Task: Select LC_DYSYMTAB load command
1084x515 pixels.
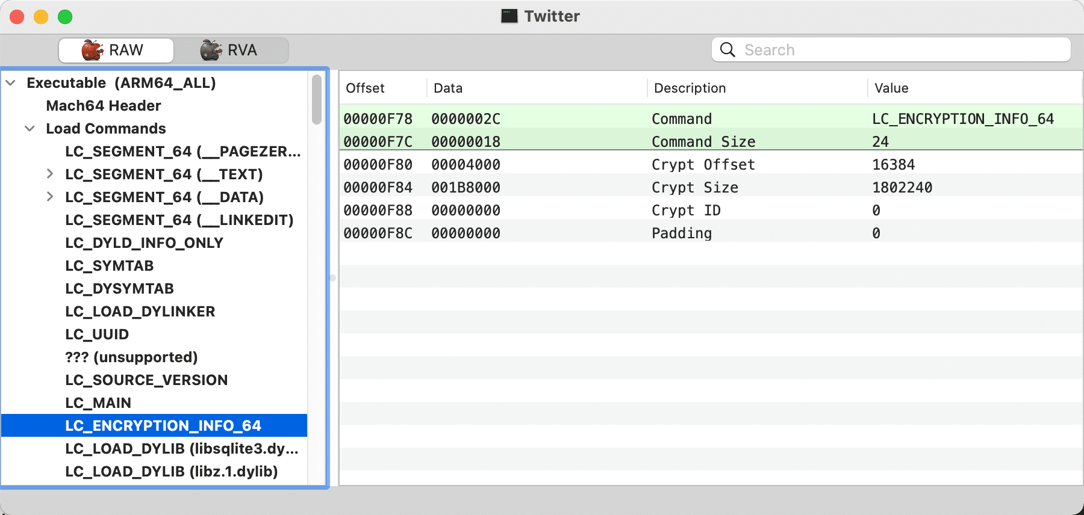Action: tap(119, 289)
